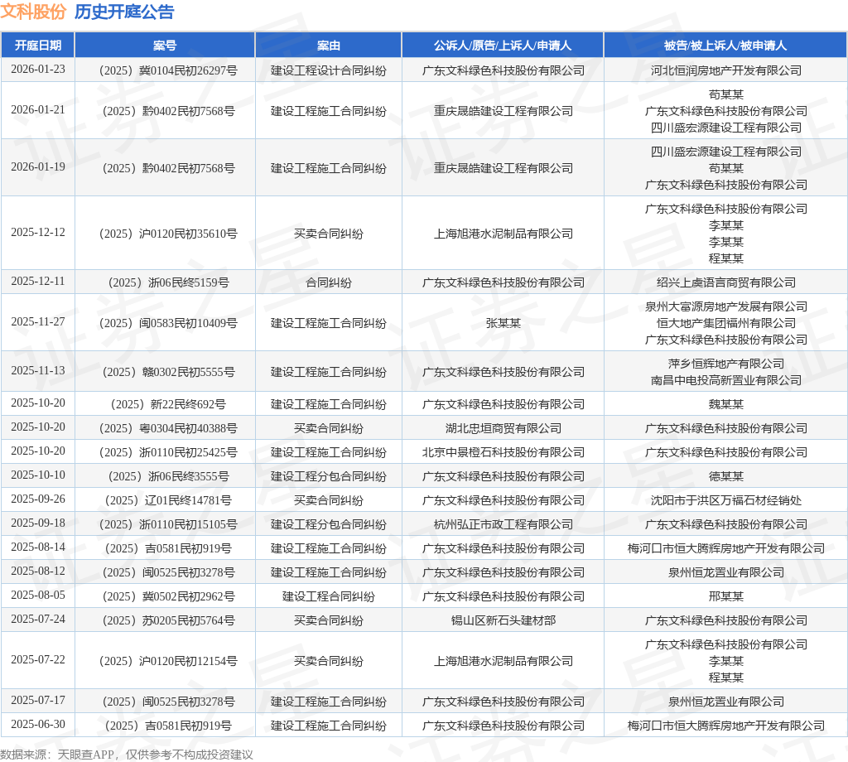Viewport: 848px width, 762px height.
Task: Click date cell 2025-09-18
Action: [38, 523]
